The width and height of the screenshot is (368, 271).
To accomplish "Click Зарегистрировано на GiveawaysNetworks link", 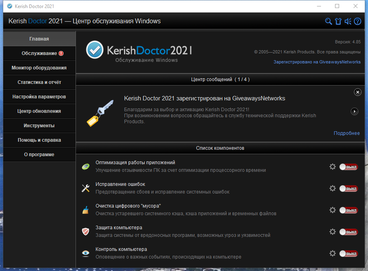I will pyautogui.click(x=317, y=62).
